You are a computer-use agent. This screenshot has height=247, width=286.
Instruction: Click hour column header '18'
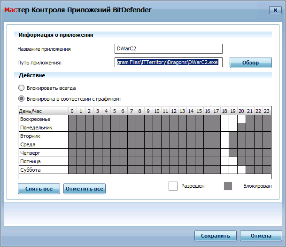[x=224, y=111]
